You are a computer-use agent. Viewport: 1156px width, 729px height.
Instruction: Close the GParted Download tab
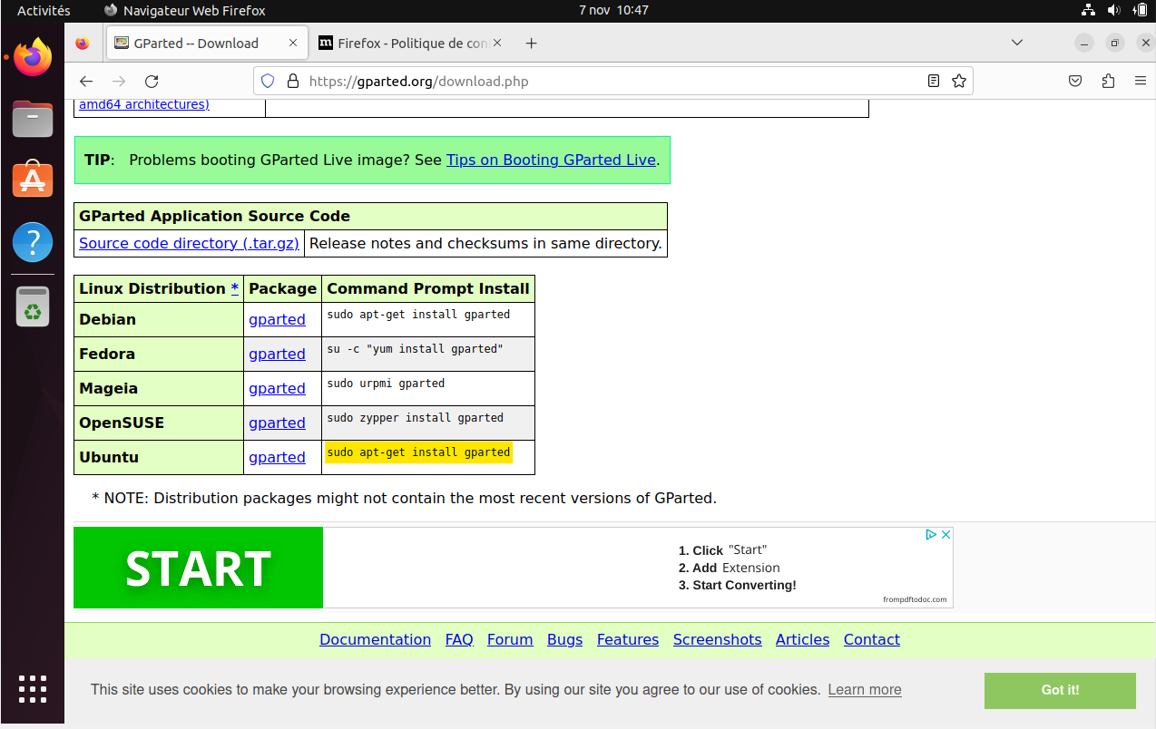pyautogui.click(x=293, y=43)
